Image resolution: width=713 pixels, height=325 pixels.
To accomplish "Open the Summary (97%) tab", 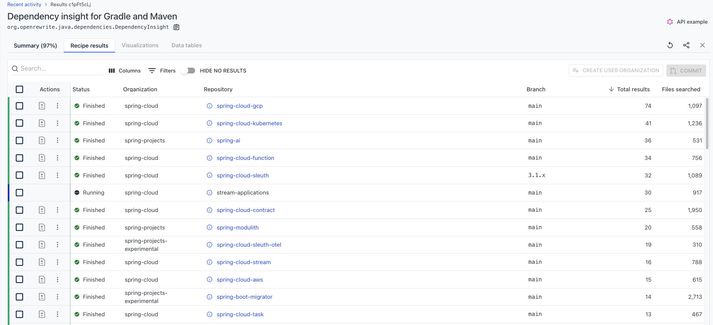I will (35, 46).
